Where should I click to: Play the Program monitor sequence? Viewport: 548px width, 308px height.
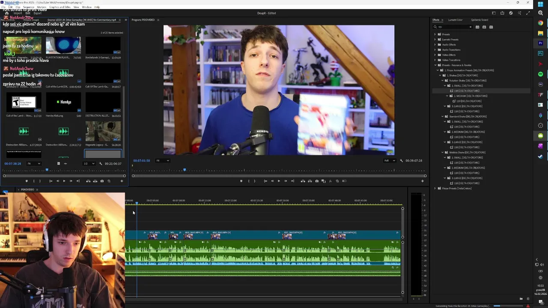[279, 181]
